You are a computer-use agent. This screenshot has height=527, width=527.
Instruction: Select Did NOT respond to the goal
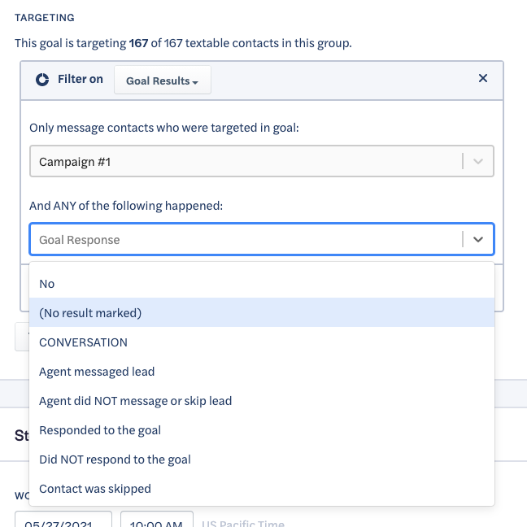click(x=262, y=459)
